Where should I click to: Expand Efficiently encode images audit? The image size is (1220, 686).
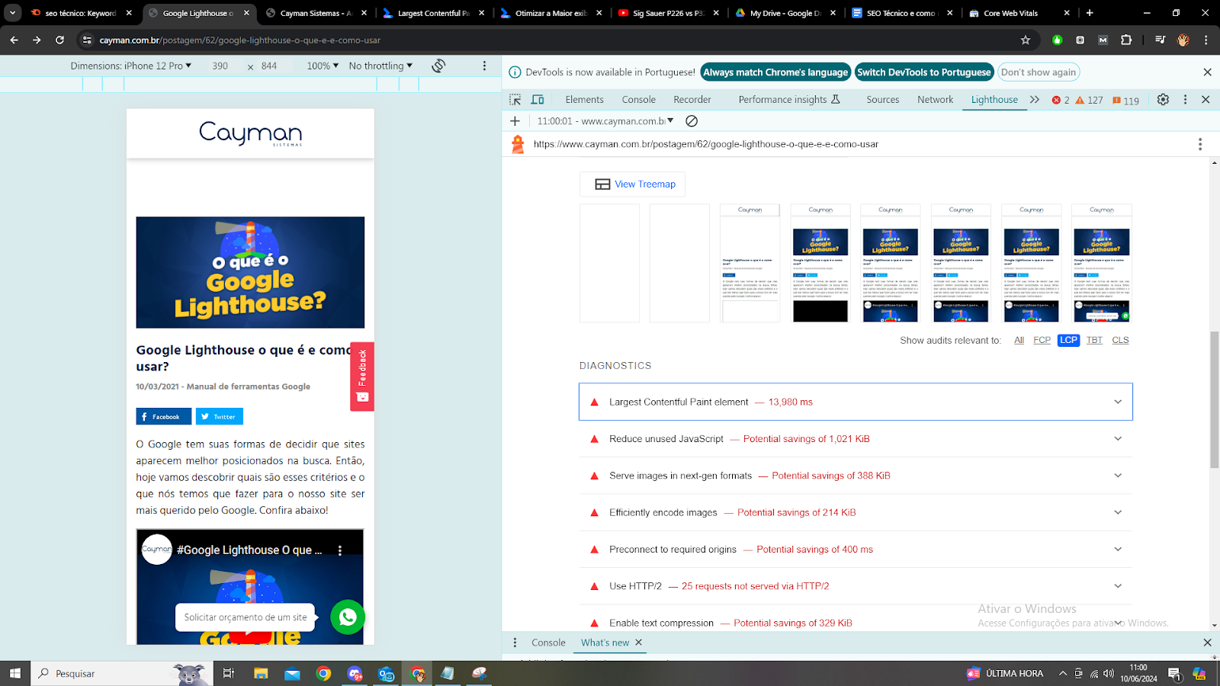click(x=856, y=512)
